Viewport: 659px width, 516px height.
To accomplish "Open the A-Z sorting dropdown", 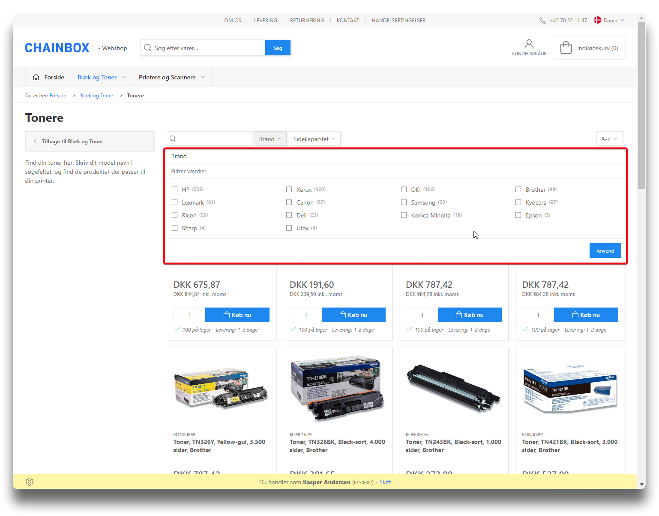I will tap(609, 139).
